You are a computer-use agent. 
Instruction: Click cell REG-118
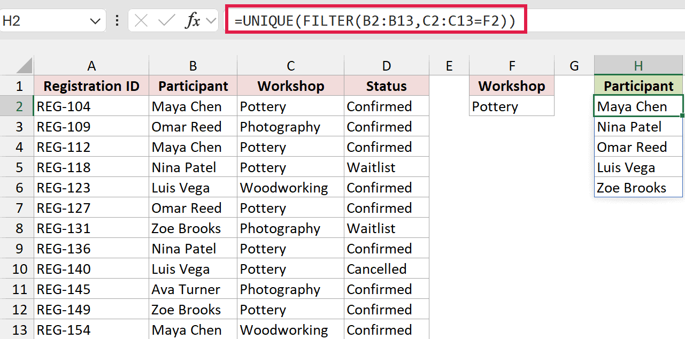pyautogui.click(x=91, y=167)
